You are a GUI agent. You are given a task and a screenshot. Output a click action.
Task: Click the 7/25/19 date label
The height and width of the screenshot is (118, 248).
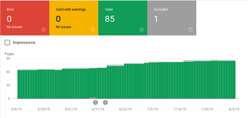[207, 109]
